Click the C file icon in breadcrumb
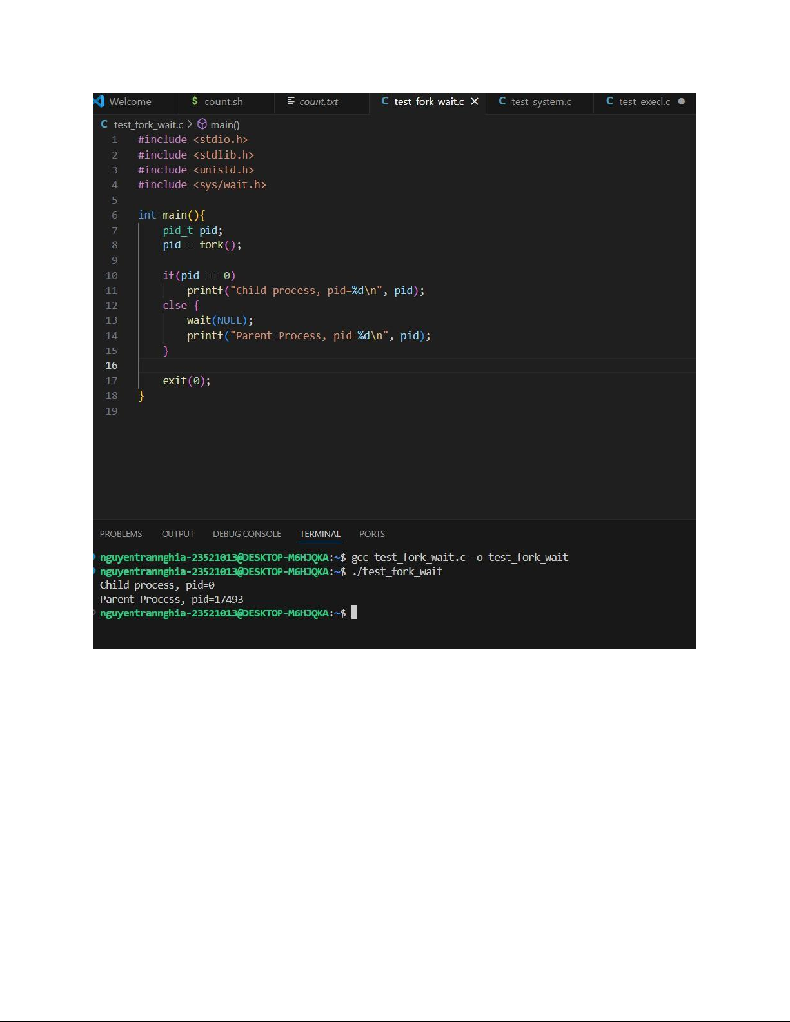Viewport: 790px width, 1022px height. pos(104,124)
